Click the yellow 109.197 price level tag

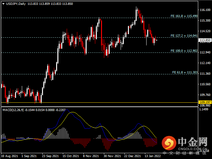pos(205,102)
